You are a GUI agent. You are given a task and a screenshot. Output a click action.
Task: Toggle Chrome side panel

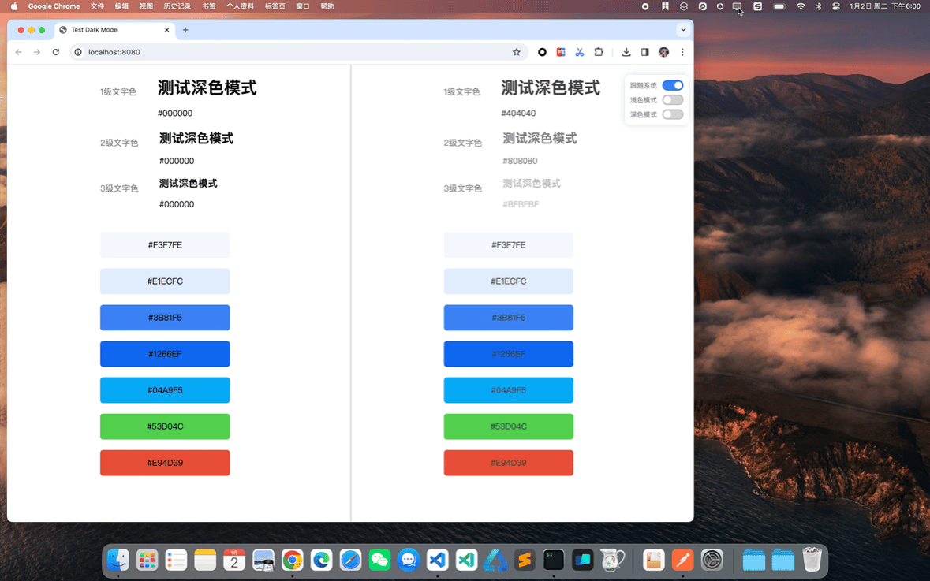tap(644, 52)
